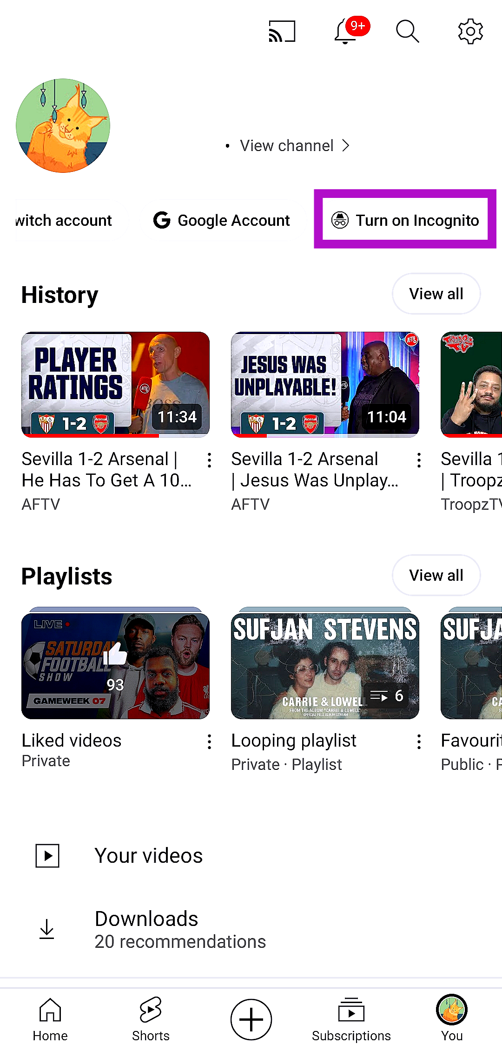Image resolution: width=502 pixels, height=1050 pixels.
Task: View all History items
Action: coord(436,294)
